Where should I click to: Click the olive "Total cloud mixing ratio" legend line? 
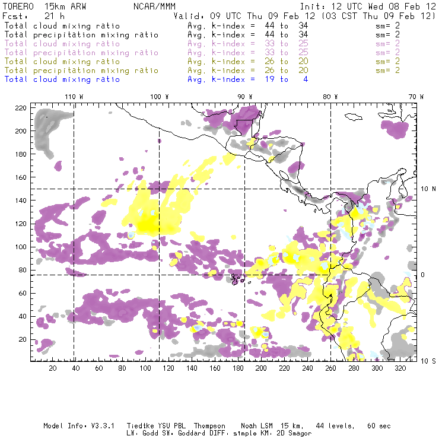pyautogui.click(x=62, y=61)
